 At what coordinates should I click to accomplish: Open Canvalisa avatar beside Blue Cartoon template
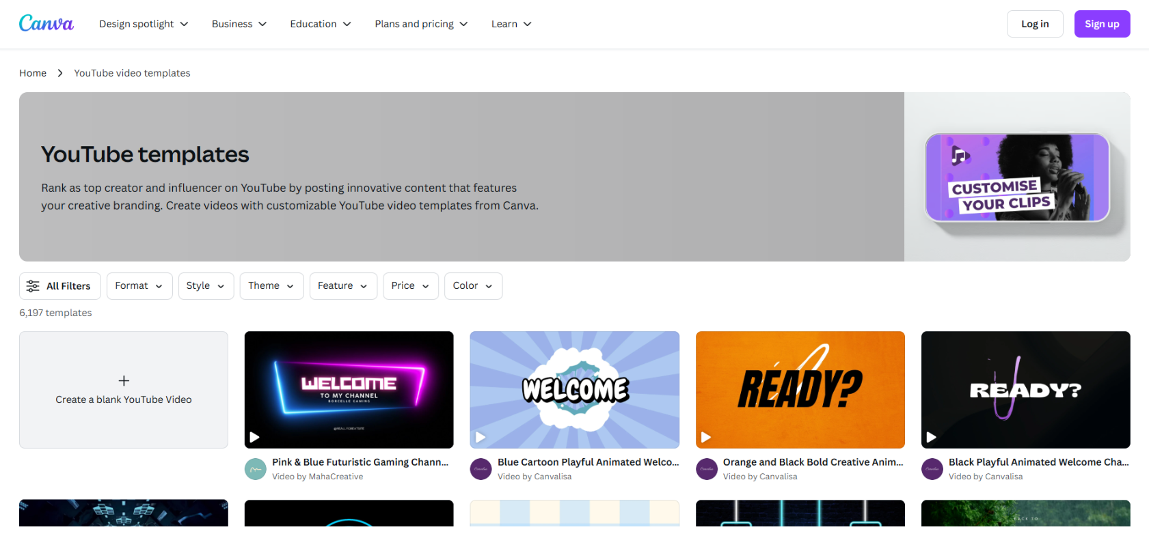click(x=481, y=469)
